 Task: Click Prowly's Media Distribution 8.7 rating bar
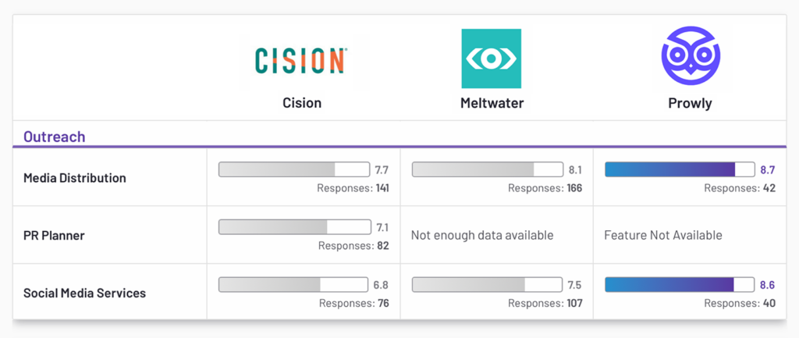click(x=680, y=169)
